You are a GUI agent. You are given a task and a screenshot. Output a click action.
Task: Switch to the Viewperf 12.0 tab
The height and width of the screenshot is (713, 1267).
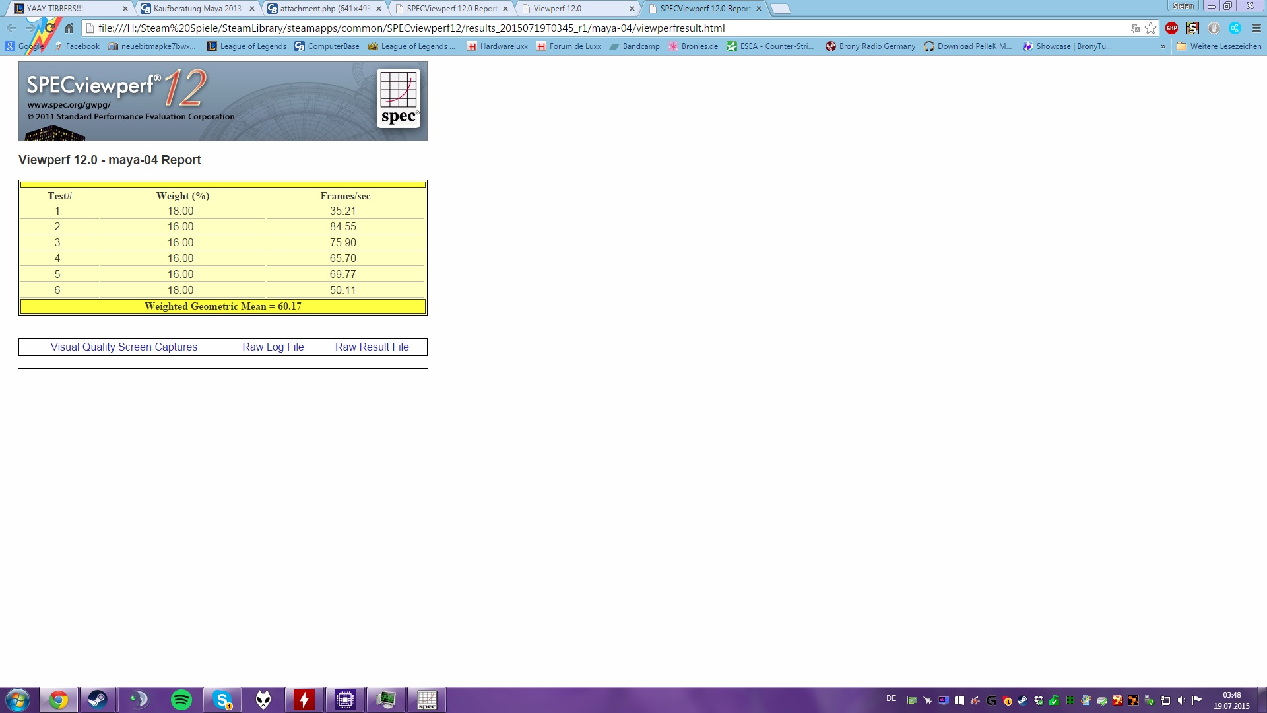[577, 9]
